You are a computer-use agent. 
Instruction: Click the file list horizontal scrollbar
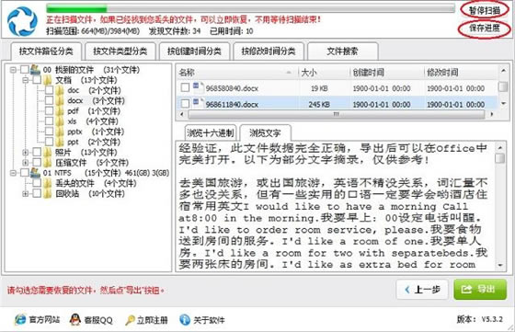(x=336, y=114)
